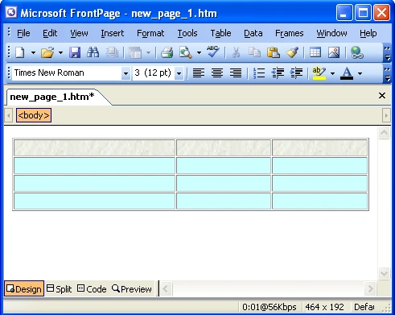Switch to Design view
This screenshot has width=395, height=315.
24,288
